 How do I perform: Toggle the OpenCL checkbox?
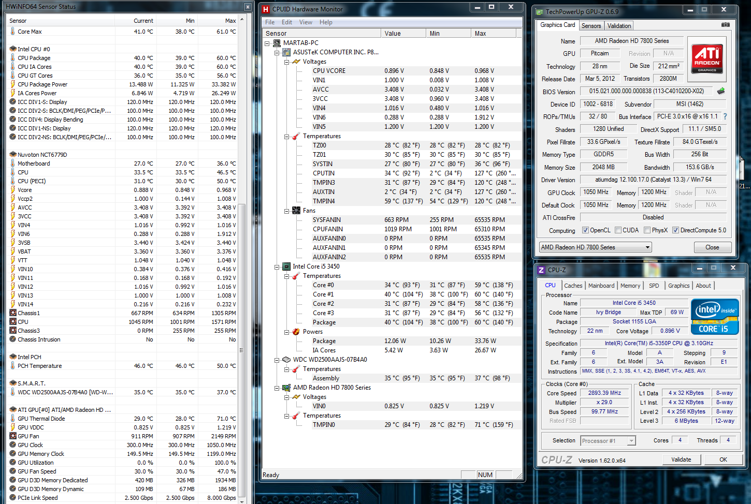[585, 230]
